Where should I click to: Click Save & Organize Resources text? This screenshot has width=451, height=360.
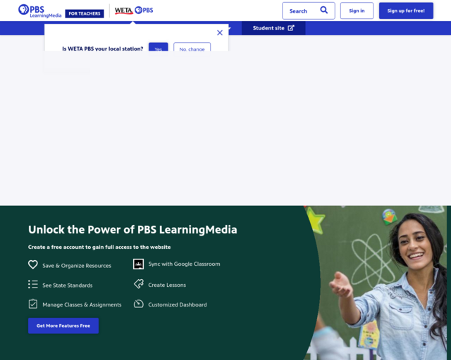coord(77,266)
